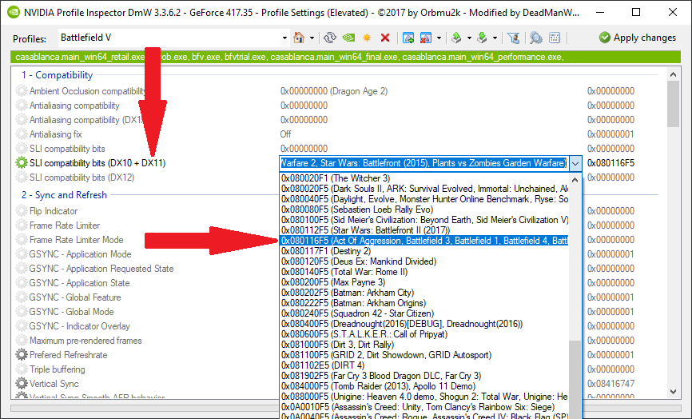Click the 2 - Sync and Refresh group header
692x419 pixels.
point(65,195)
